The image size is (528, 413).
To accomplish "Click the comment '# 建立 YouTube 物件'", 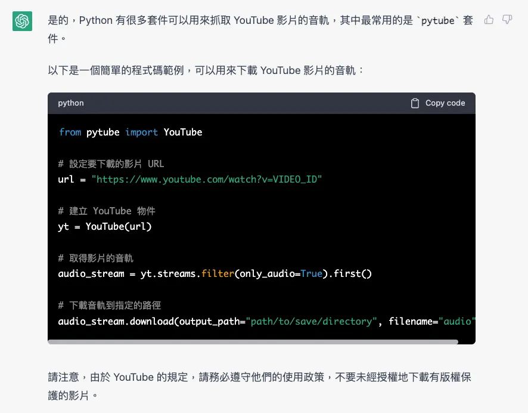I will (107, 211).
